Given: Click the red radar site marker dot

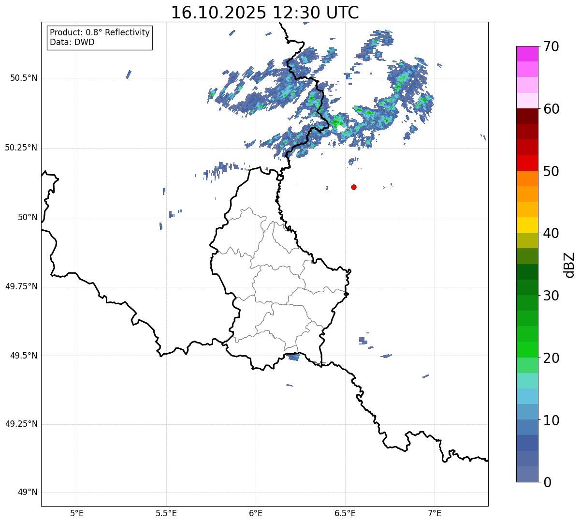Looking at the screenshot, I should click(x=354, y=187).
